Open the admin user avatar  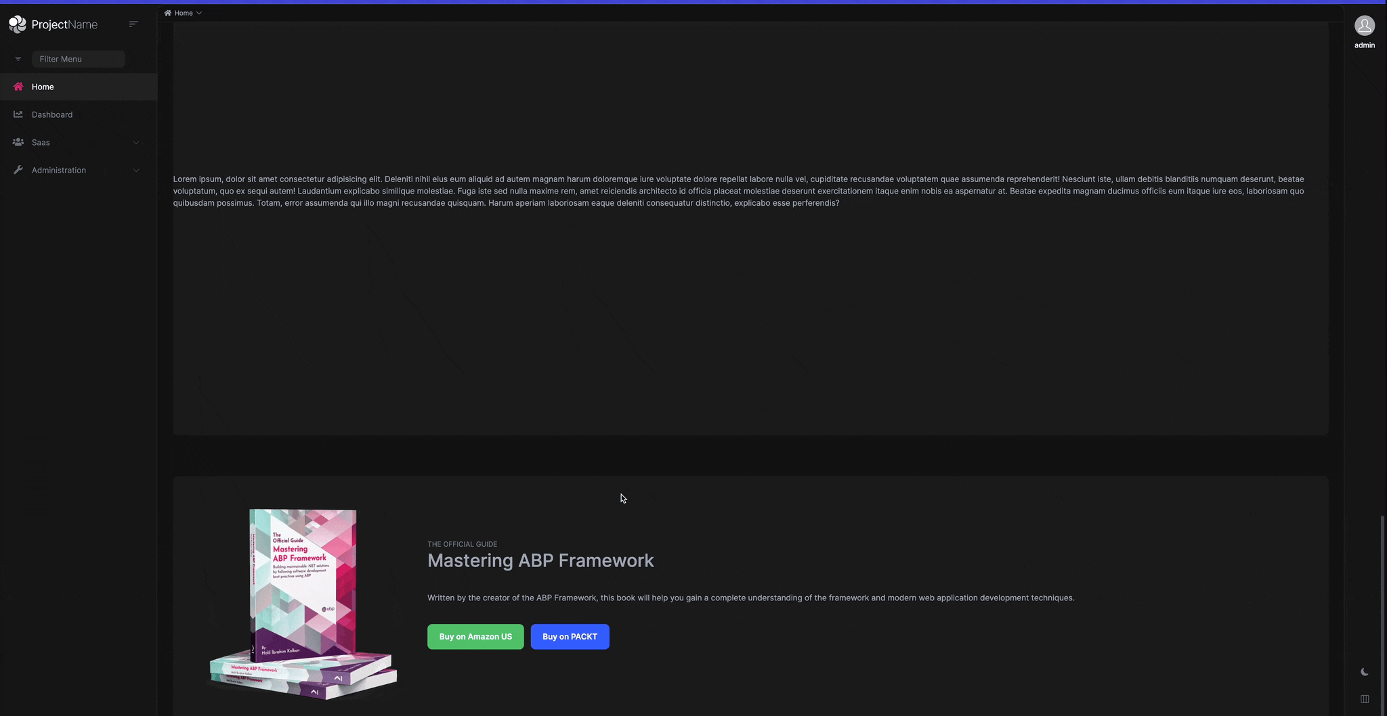[x=1365, y=26]
